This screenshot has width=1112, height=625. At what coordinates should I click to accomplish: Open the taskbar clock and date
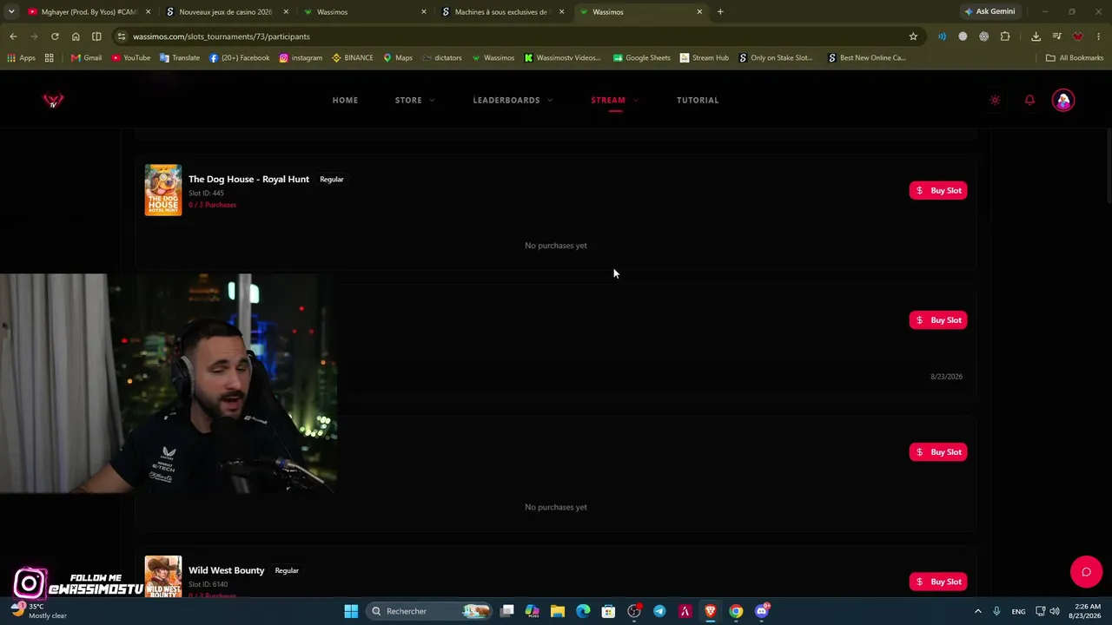[x=1086, y=611]
